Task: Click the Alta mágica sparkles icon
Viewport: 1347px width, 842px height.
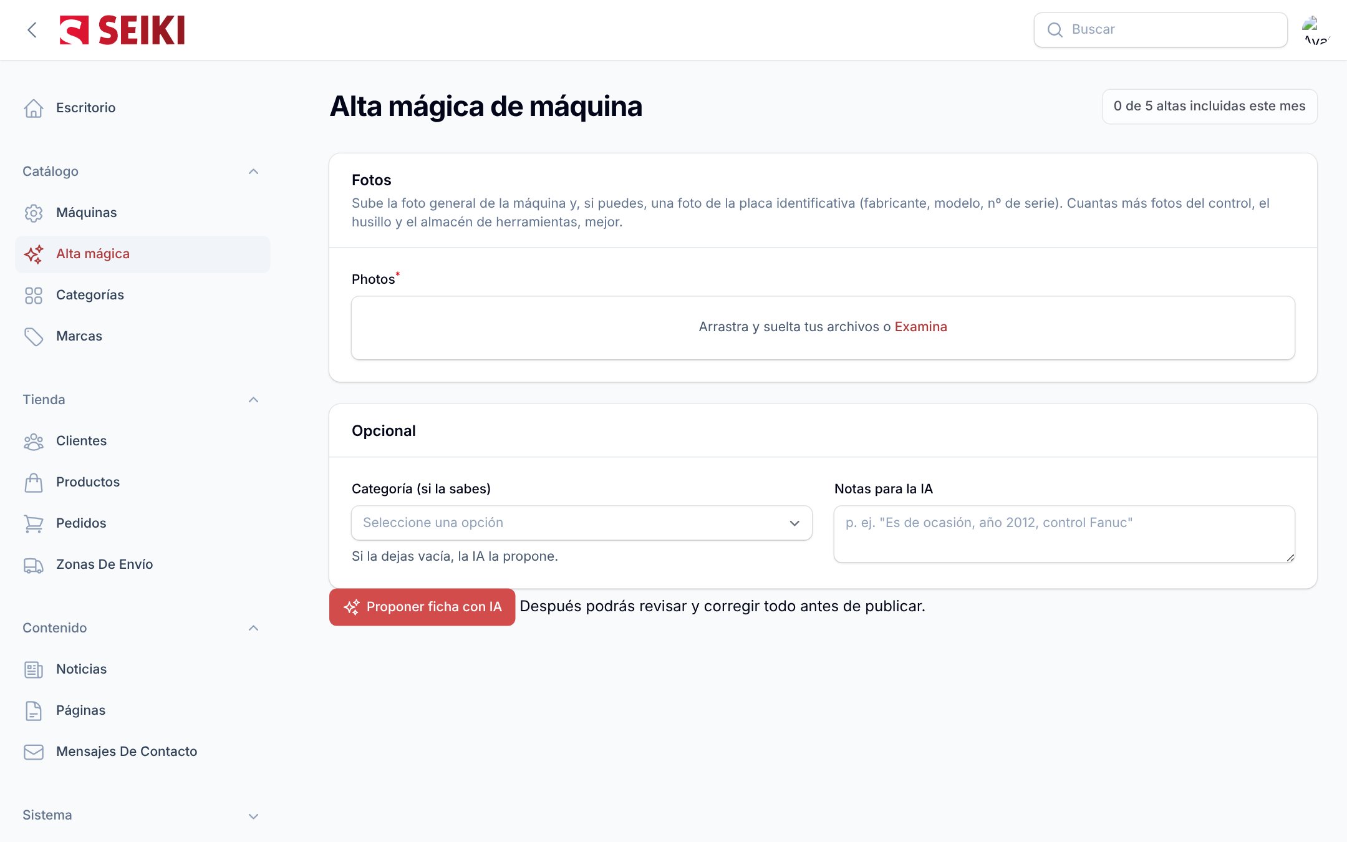Action: point(34,254)
